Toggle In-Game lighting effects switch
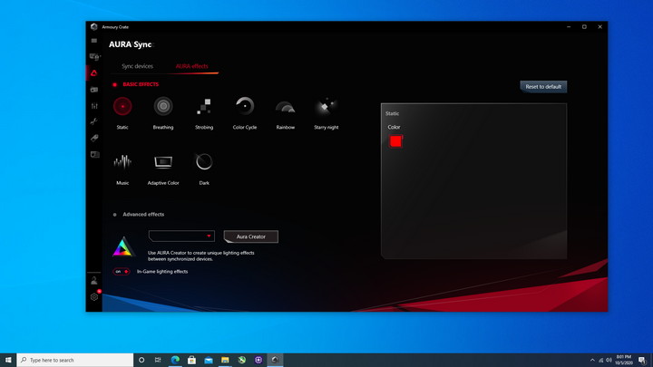653x367 pixels. coord(121,271)
